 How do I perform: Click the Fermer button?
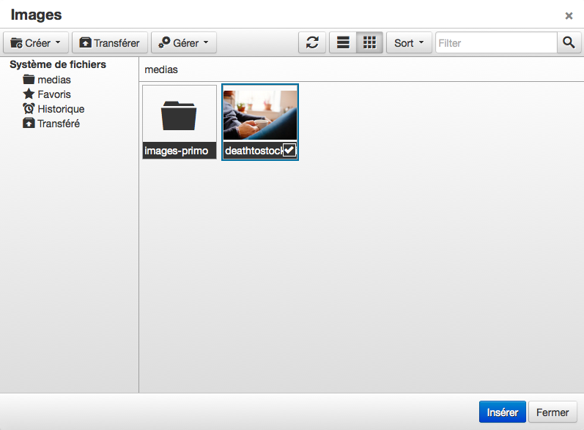[x=552, y=412]
